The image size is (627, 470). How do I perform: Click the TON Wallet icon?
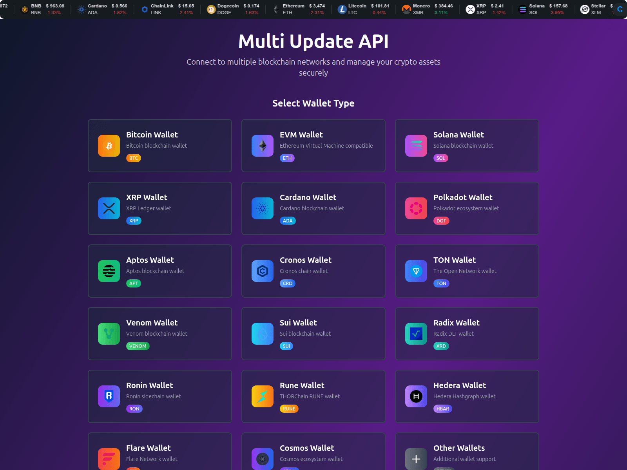pos(416,271)
